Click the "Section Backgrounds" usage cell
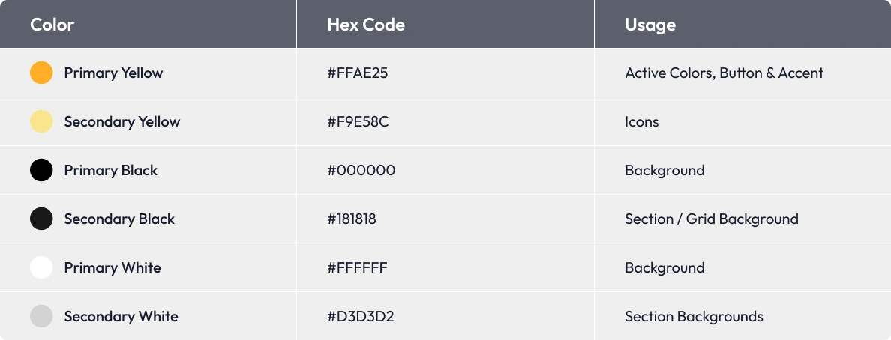891x340 pixels. pos(694,316)
